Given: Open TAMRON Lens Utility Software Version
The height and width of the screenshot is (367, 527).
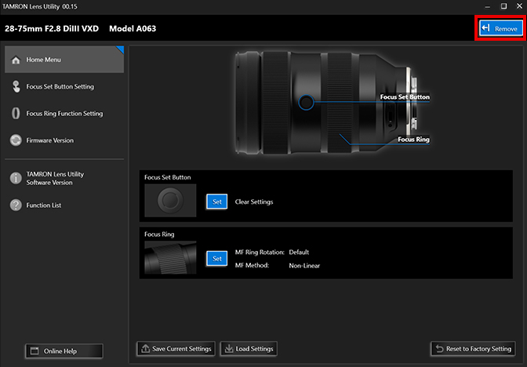Looking at the screenshot, I should [64, 178].
